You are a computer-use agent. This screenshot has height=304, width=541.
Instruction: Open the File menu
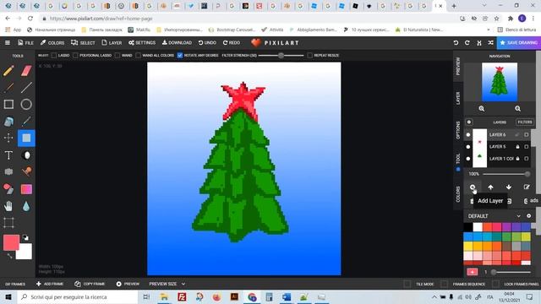(x=25, y=43)
